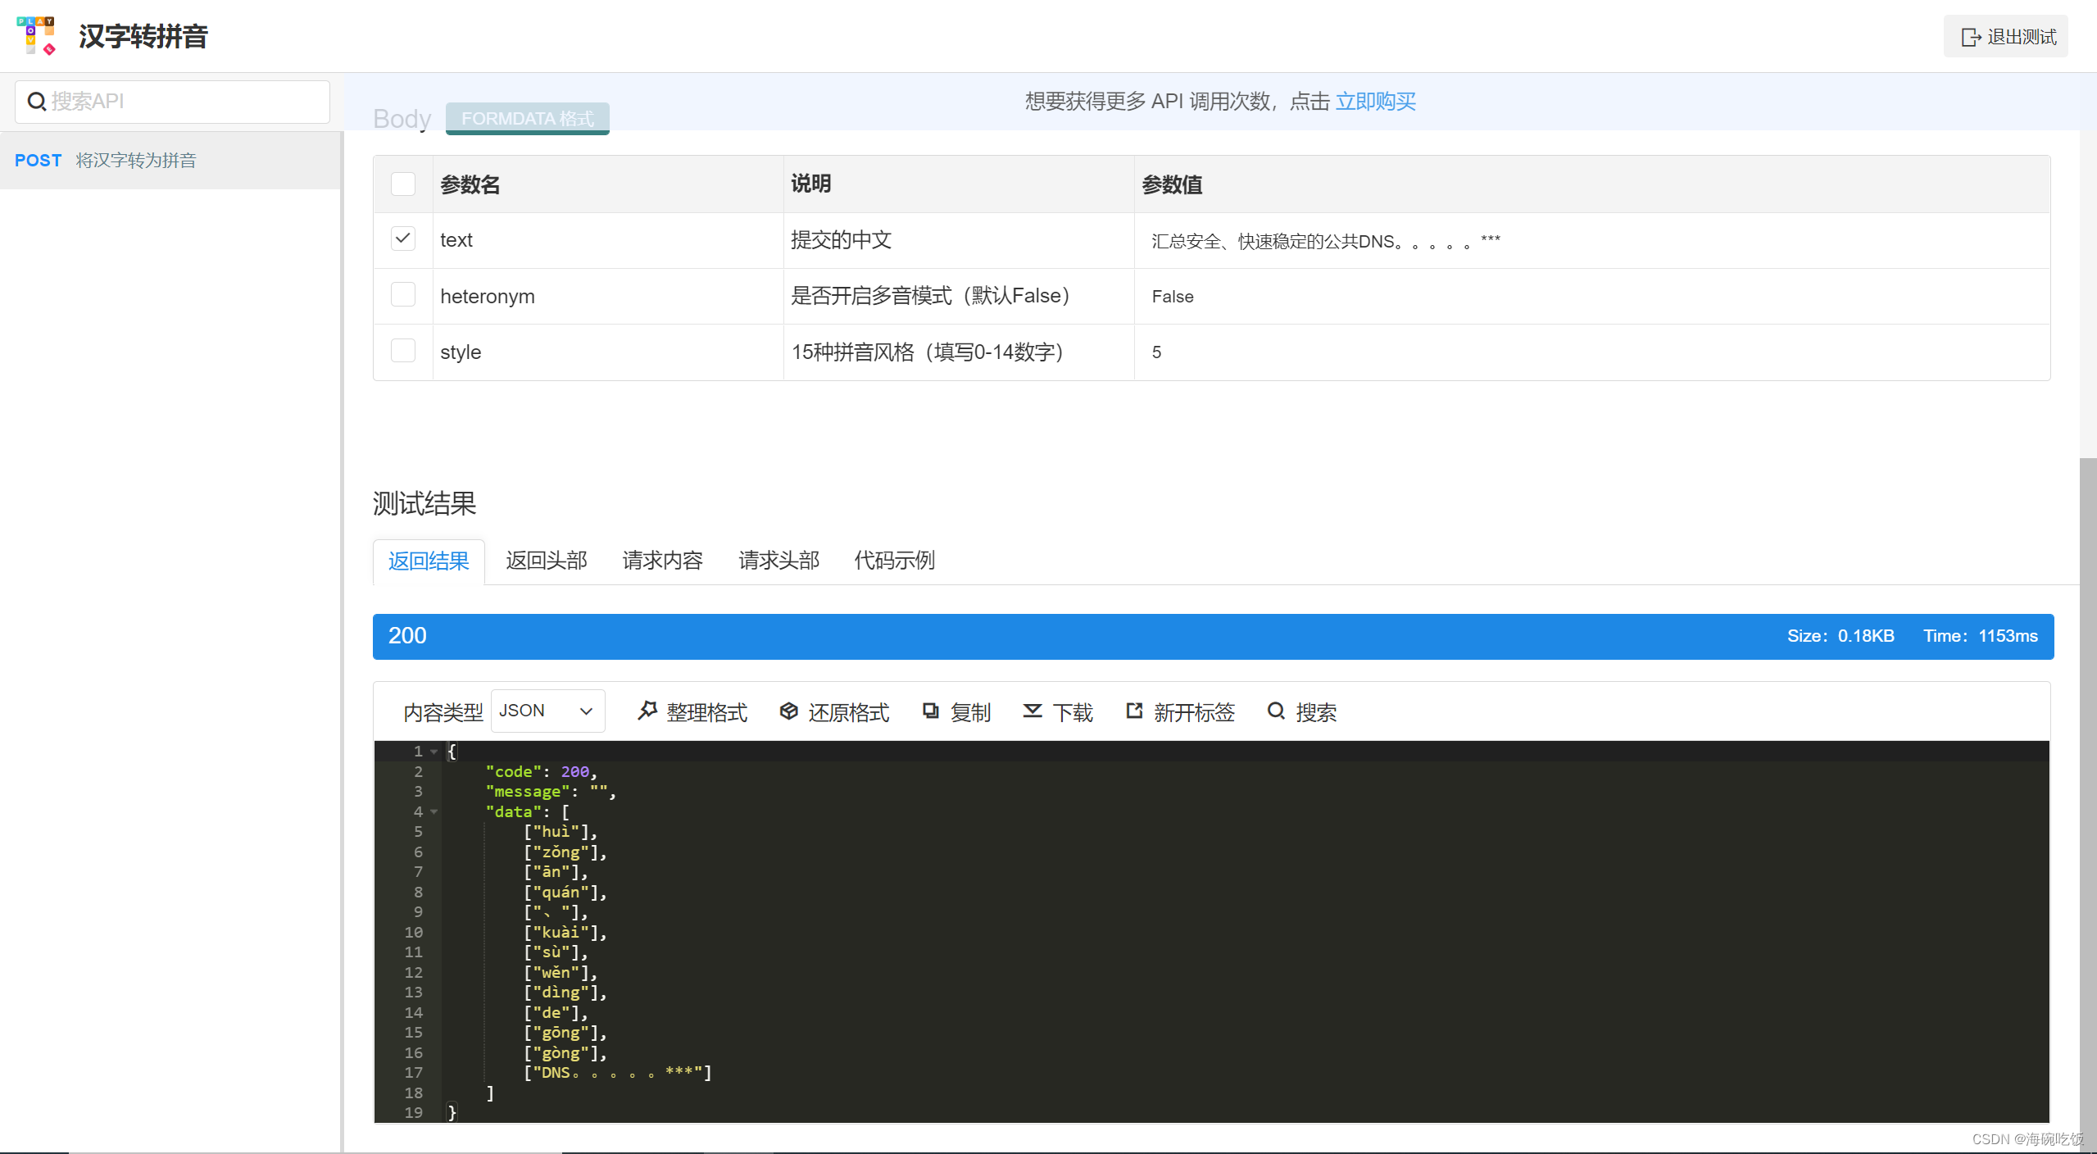Screen dimensions: 2097x1154
Task: Copy the JSON response via 复制 icon
Action: pyautogui.click(x=931, y=711)
